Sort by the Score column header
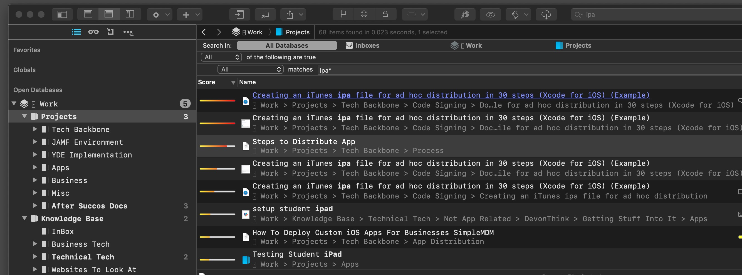Image resolution: width=742 pixels, height=275 pixels. [217, 82]
